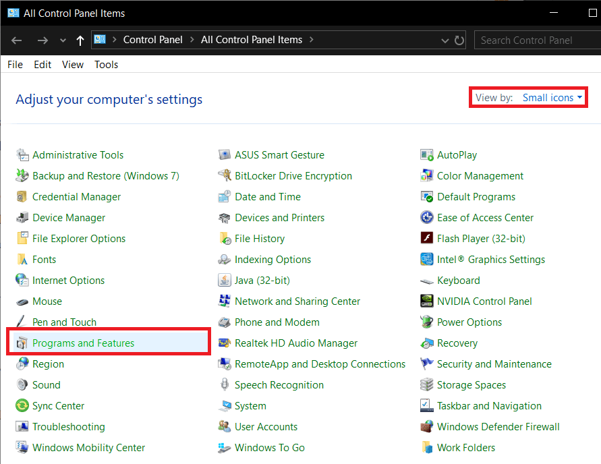Expand the chevron after All Control Panel Items

[311, 40]
